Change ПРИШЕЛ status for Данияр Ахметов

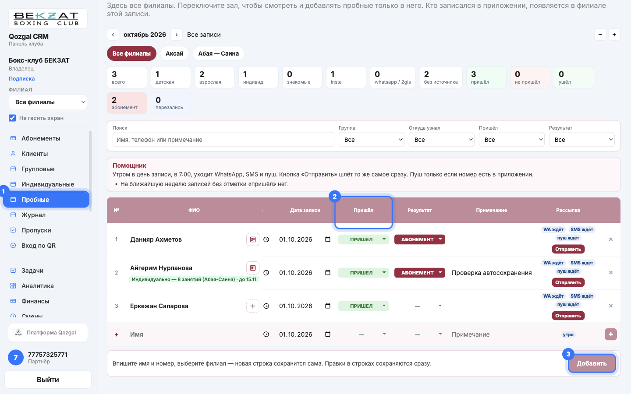coord(364,239)
